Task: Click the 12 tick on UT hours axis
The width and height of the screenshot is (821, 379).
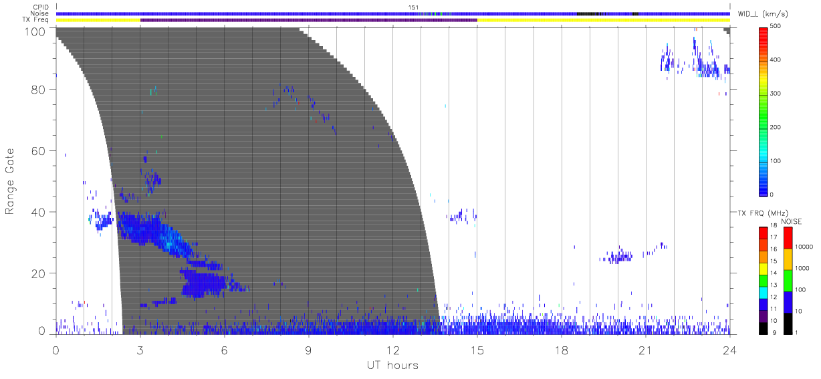Action: (393, 350)
